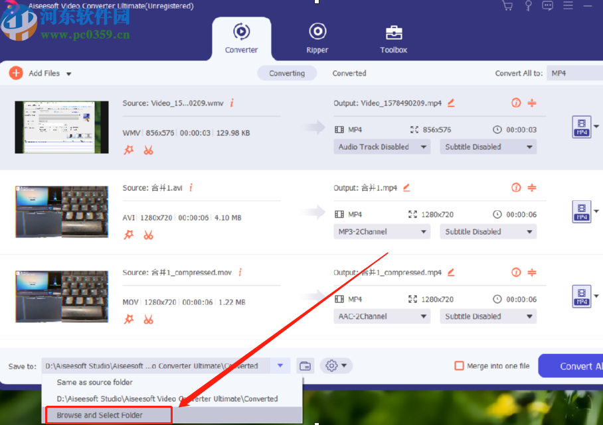Click the pencil to rename Output 合并1.mp4
The height and width of the screenshot is (425, 603).
click(x=406, y=188)
